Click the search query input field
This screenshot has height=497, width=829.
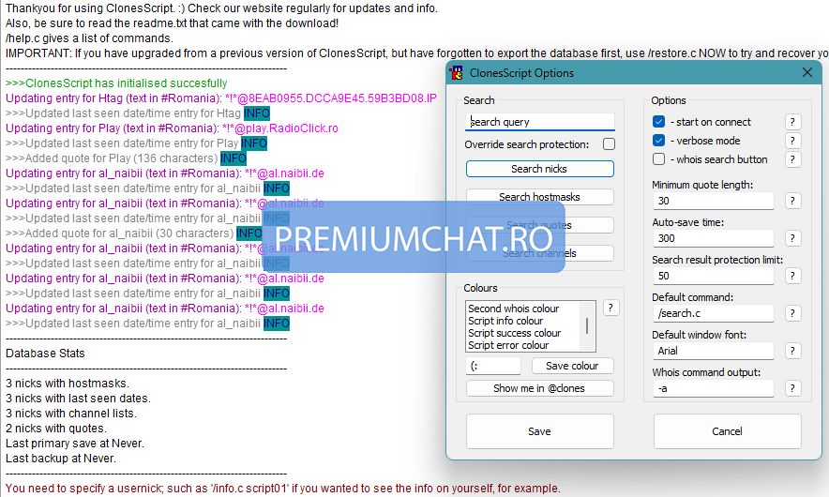pyautogui.click(x=540, y=122)
